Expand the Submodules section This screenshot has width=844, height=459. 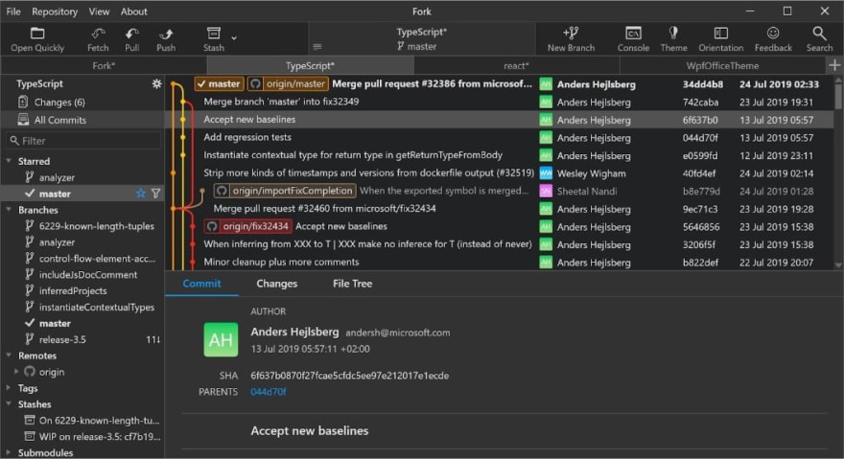tap(9, 452)
